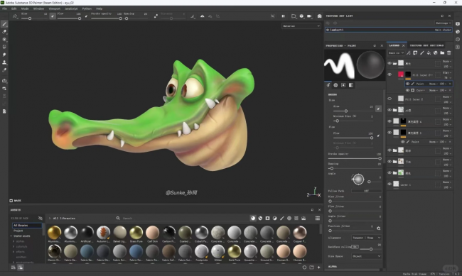Toggle symmetry in the top toolbar
Image resolution: width=462 pixels, height=276 pixels.
coord(202,16)
